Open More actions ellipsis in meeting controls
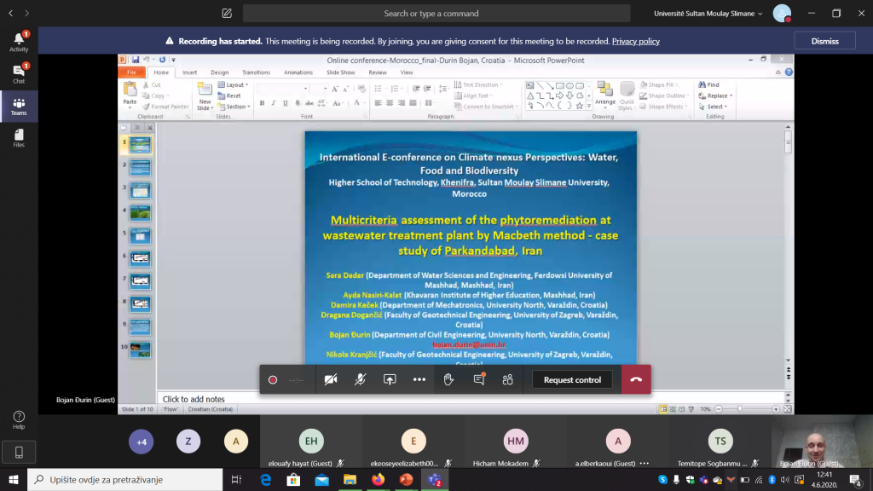This screenshot has height=491, width=873. coord(419,379)
